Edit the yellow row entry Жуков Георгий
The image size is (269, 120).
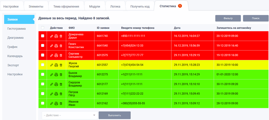pos(51,65)
